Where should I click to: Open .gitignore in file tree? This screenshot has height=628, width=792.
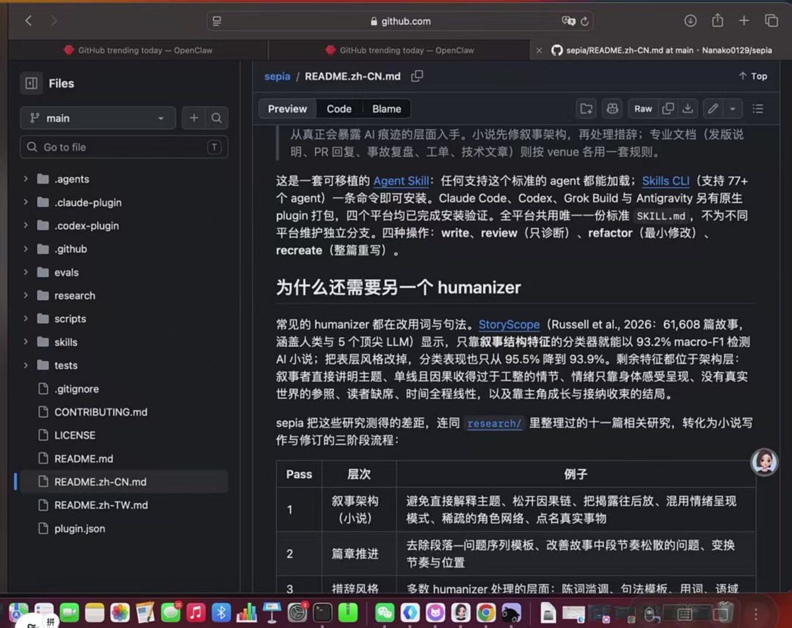click(77, 389)
